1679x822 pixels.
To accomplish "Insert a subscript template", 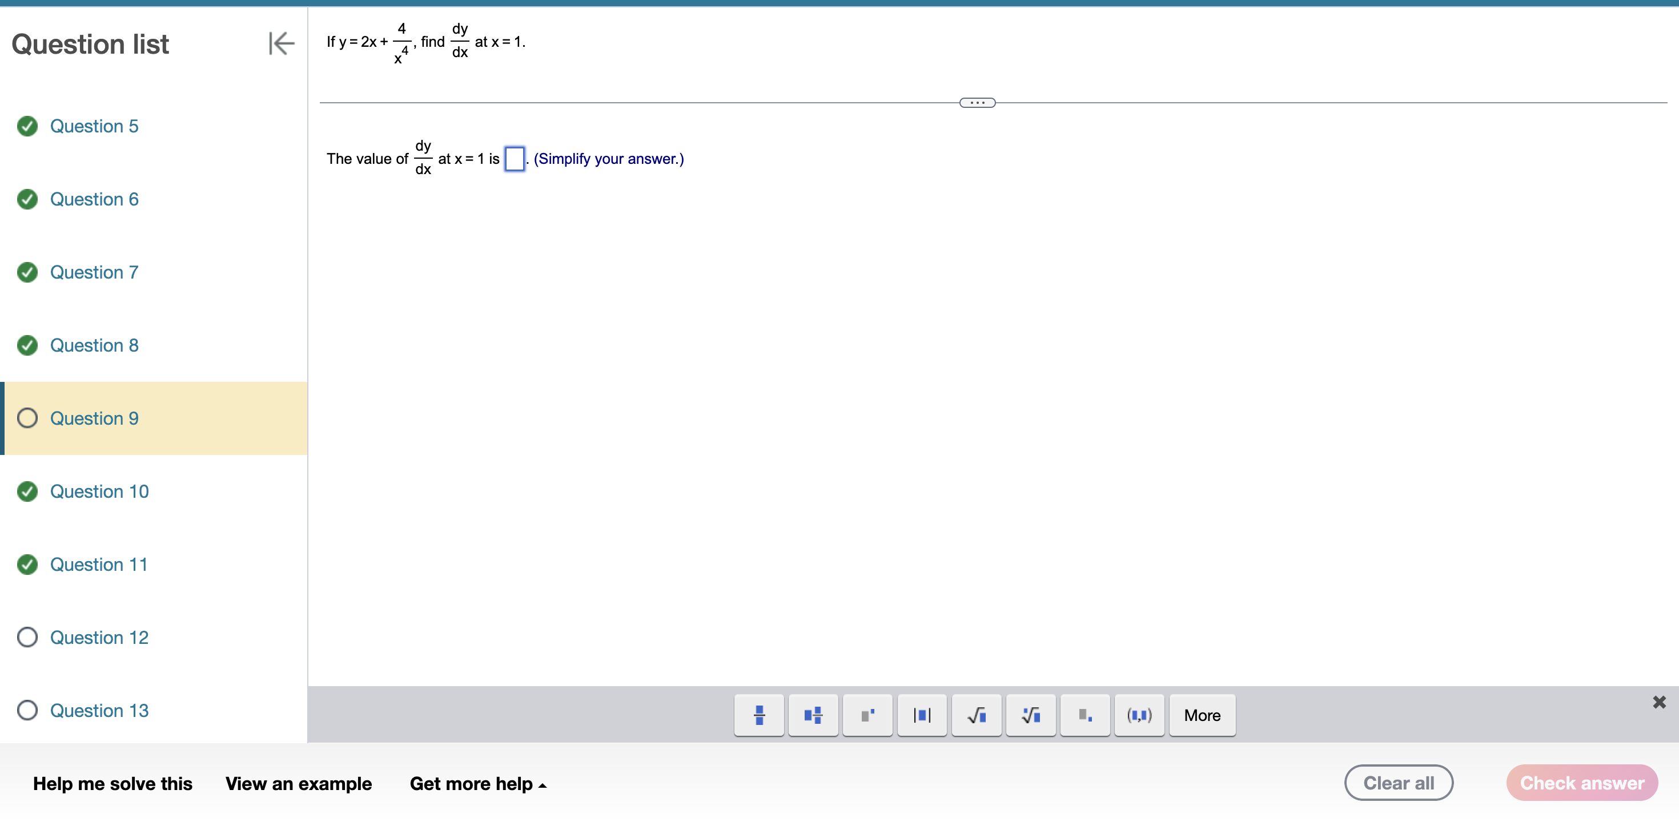I will coord(1084,715).
